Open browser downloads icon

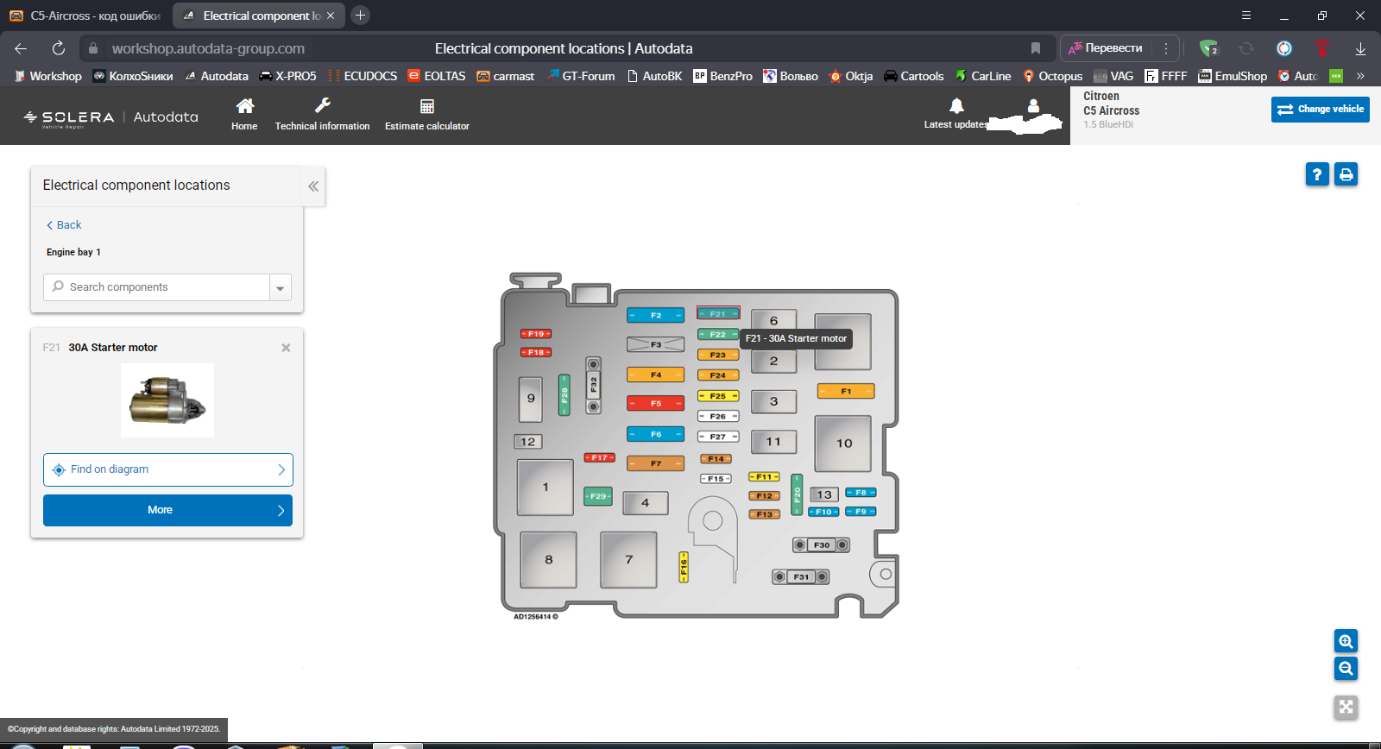click(1360, 48)
